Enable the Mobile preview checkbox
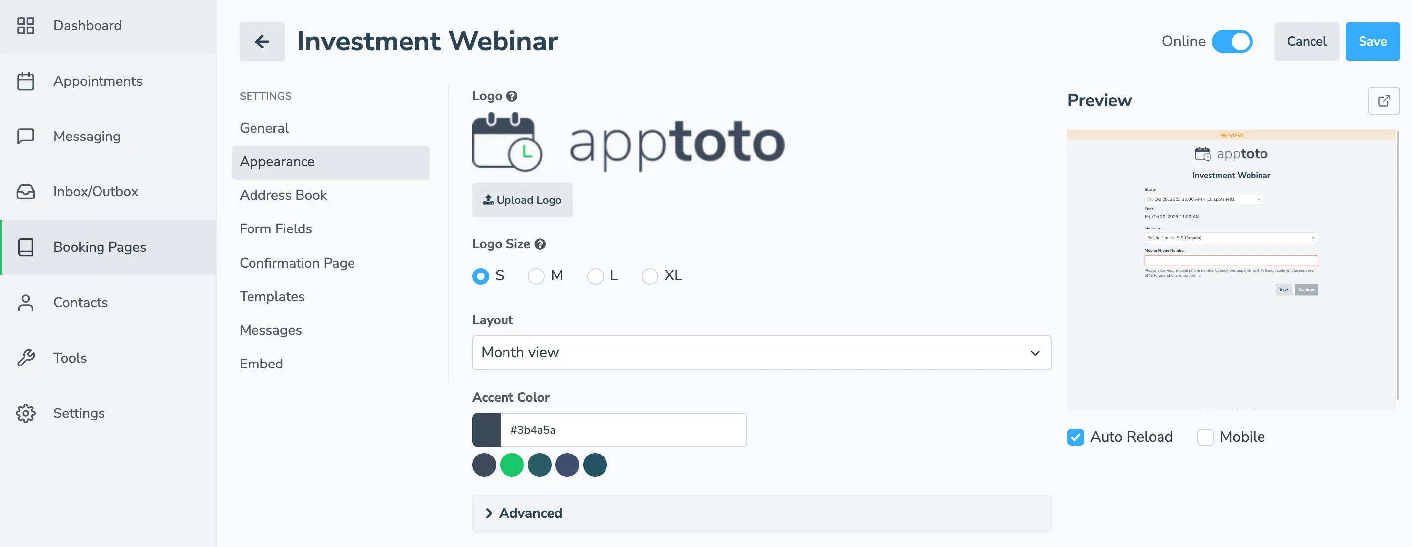This screenshot has height=547, width=1412. pyautogui.click(x=1205, y=437)
